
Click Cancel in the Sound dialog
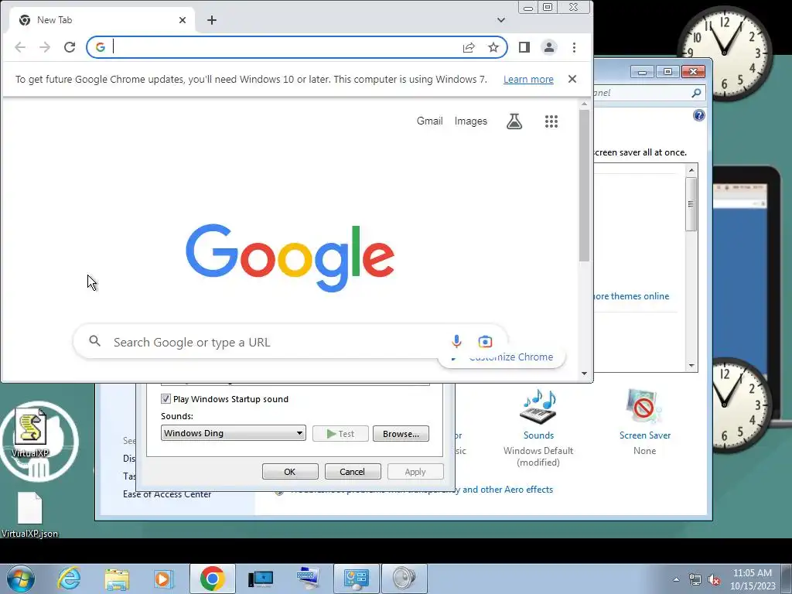coord(352,472)
